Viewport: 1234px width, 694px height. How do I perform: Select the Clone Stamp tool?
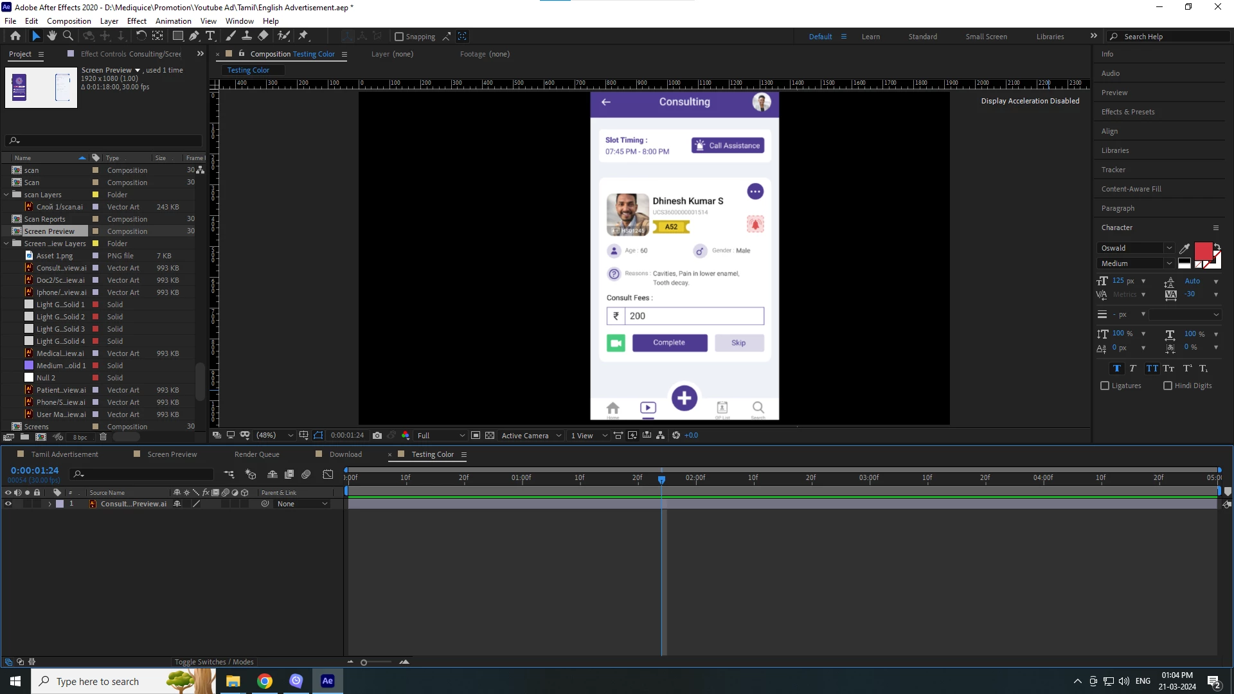coord(247,36)
